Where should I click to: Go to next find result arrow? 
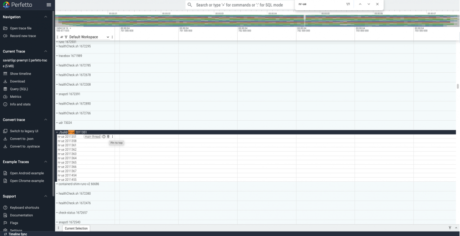pos(369,4)
